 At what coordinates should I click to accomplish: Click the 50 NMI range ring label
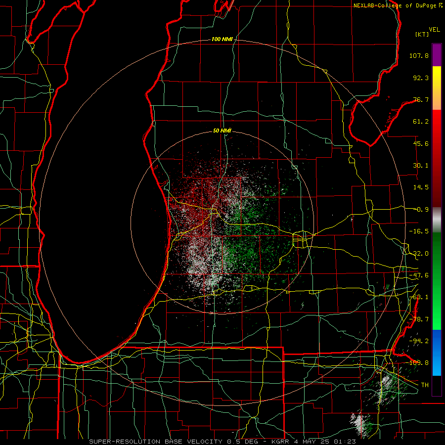click(222, 131)
